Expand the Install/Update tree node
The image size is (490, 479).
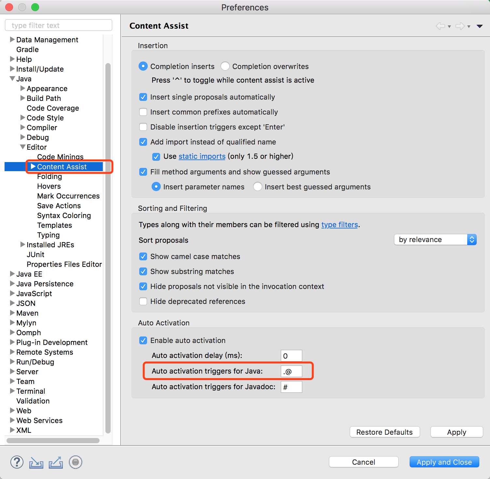12,69
